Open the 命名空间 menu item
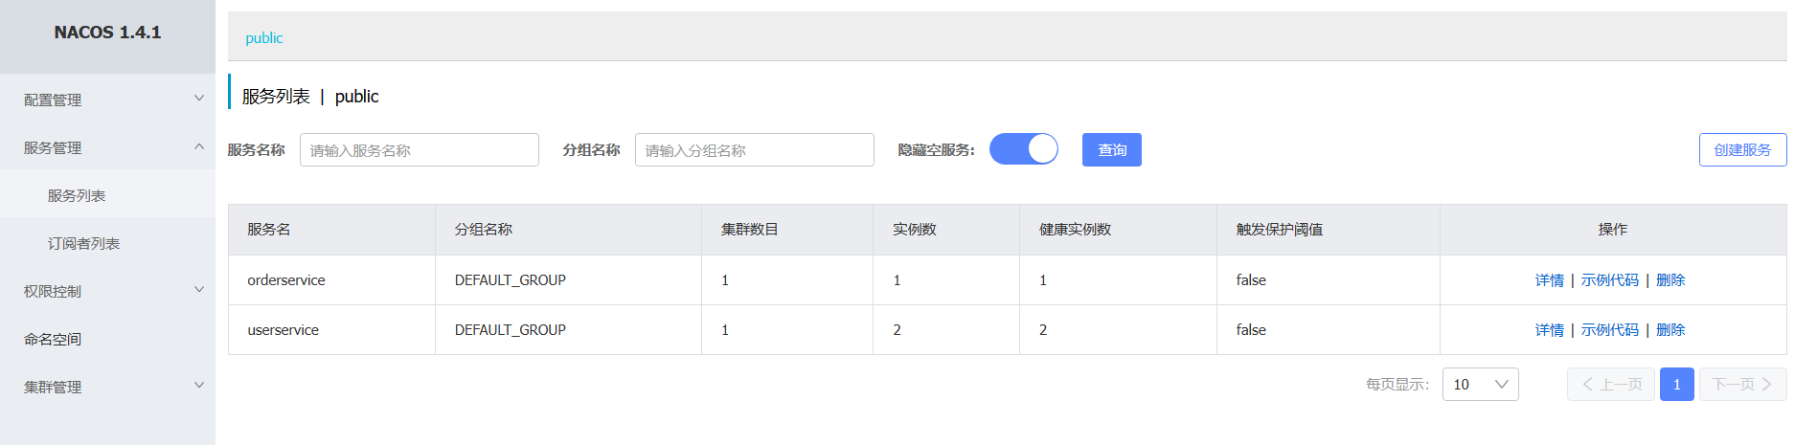The width and height of the screenshot is (1795, 445). tap(53, 339)
